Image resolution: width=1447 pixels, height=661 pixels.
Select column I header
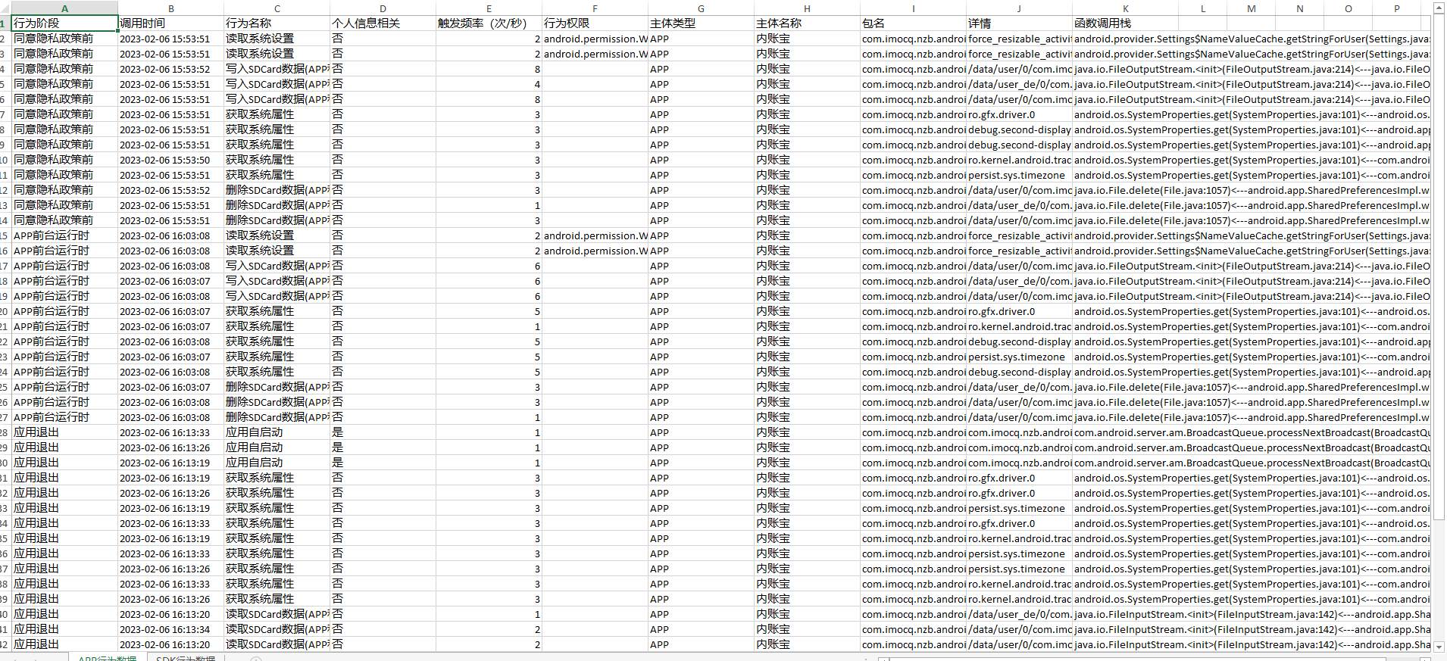(914, 8)
